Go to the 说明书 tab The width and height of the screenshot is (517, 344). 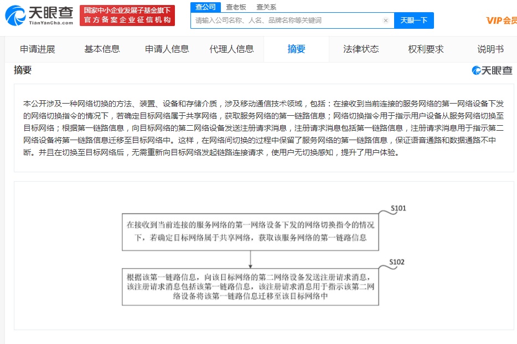[x=490, y=49]
